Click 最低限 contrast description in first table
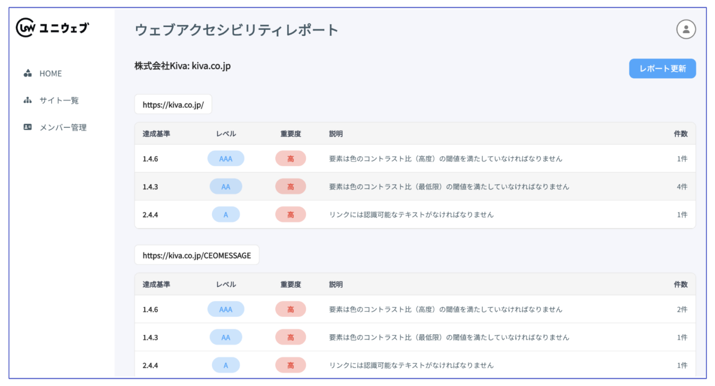This screenshot has width=715, height=386. [449, 186]
